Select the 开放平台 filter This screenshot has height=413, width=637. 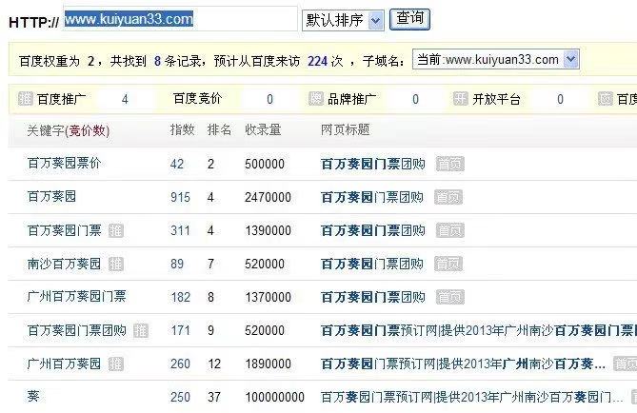pyautogui.click(x=496, y=99)
